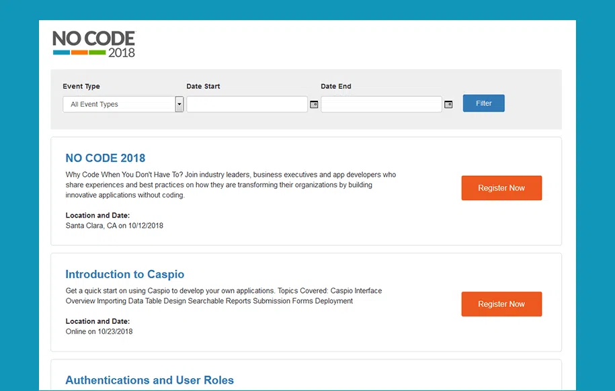The image size is (615, 391).
Task: Click the NO CODE 2018 event description text
Action: (231, 185)
